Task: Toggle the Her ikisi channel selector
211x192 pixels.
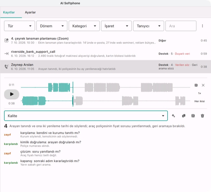Action: tap(199, 101)
